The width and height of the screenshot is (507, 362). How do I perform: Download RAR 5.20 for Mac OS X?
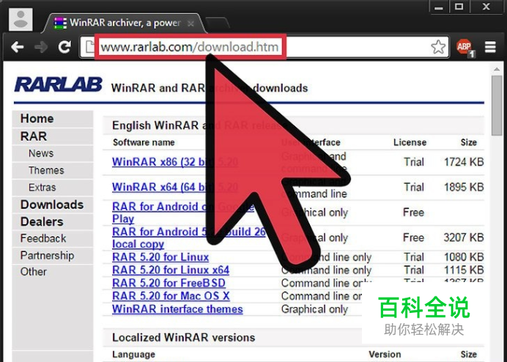point(171,296)
